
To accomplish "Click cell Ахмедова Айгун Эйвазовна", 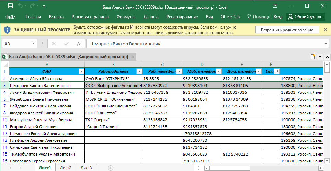I will pyautogui.click(x=47, y=79).
